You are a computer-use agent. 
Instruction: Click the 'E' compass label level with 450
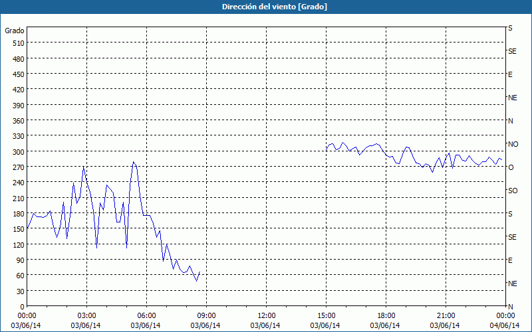click(510, 74)
